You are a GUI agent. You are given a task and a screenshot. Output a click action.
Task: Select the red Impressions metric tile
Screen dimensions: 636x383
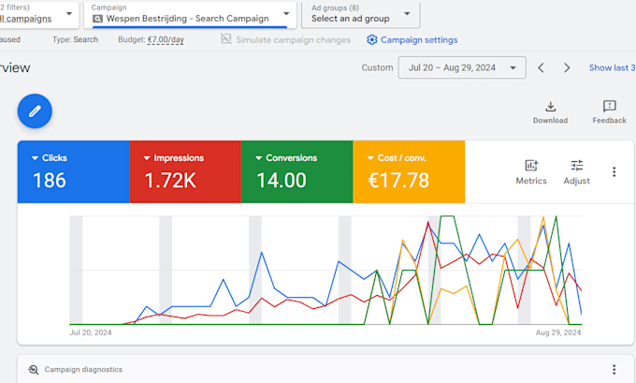pyautogui.click(x=185, y=171)
